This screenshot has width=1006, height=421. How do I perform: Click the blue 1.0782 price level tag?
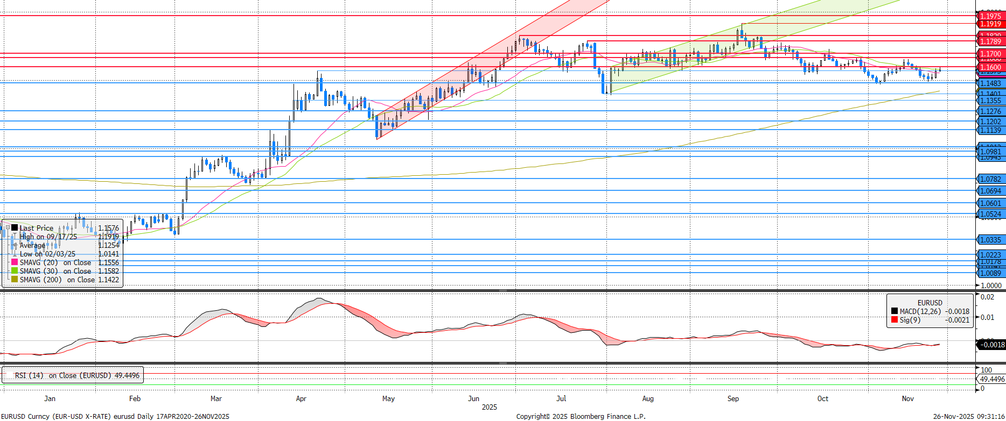click(x=990, y=179)
